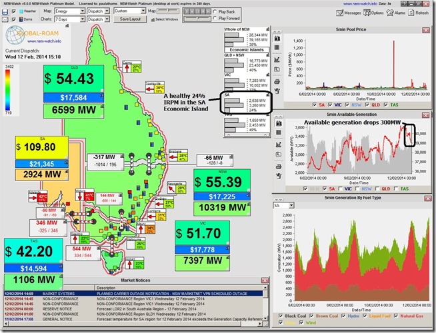Viewport: 436px width, 333px height.
Task: Toggle the Dams checkbox
Action: pos(14,19)
